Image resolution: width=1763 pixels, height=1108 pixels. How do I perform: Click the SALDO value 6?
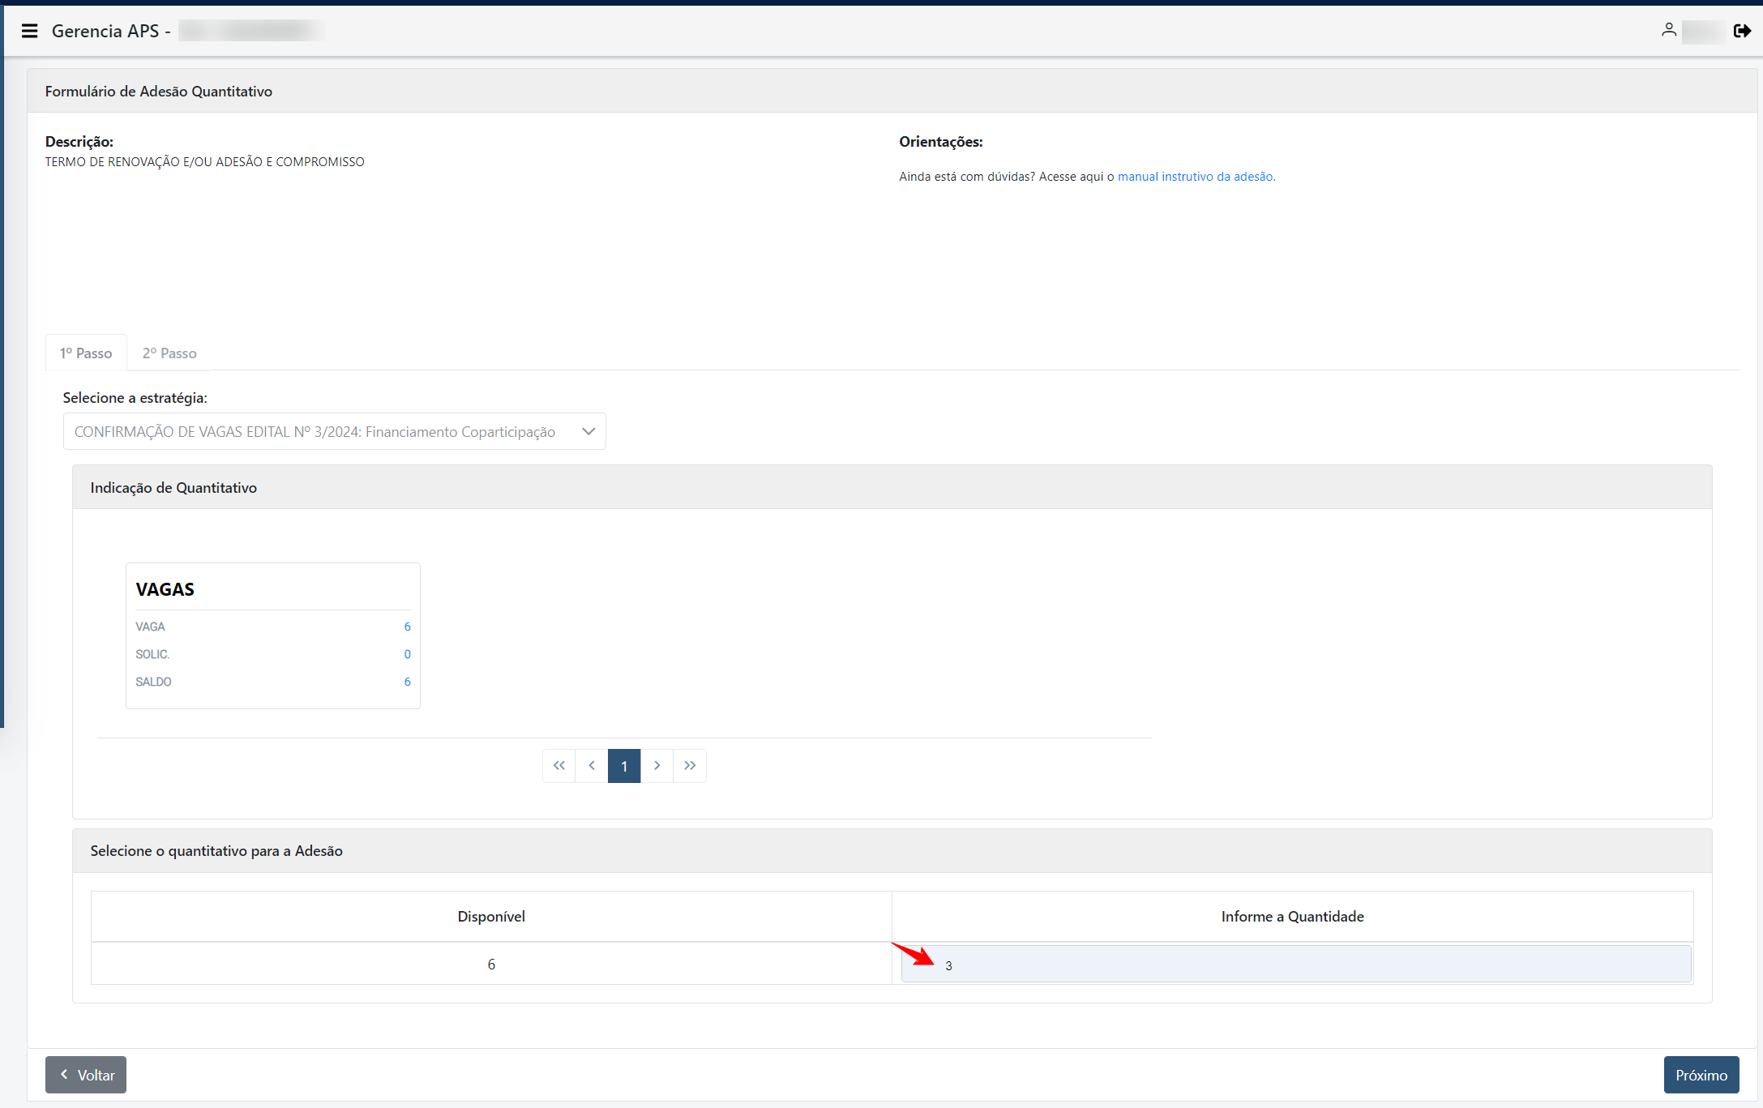[407, 682]
